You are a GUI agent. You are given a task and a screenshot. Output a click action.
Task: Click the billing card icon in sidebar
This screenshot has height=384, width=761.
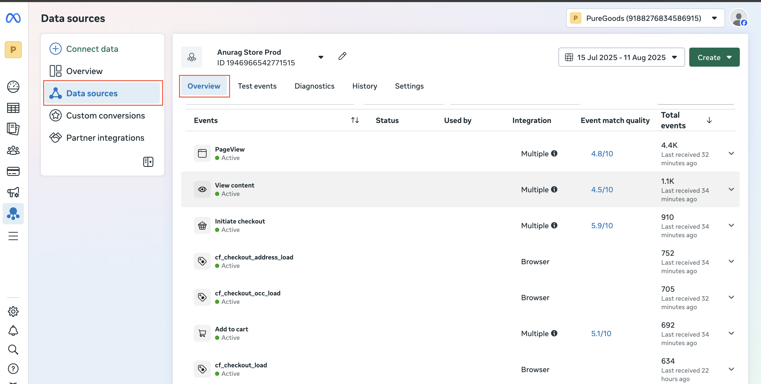point(13,171)
